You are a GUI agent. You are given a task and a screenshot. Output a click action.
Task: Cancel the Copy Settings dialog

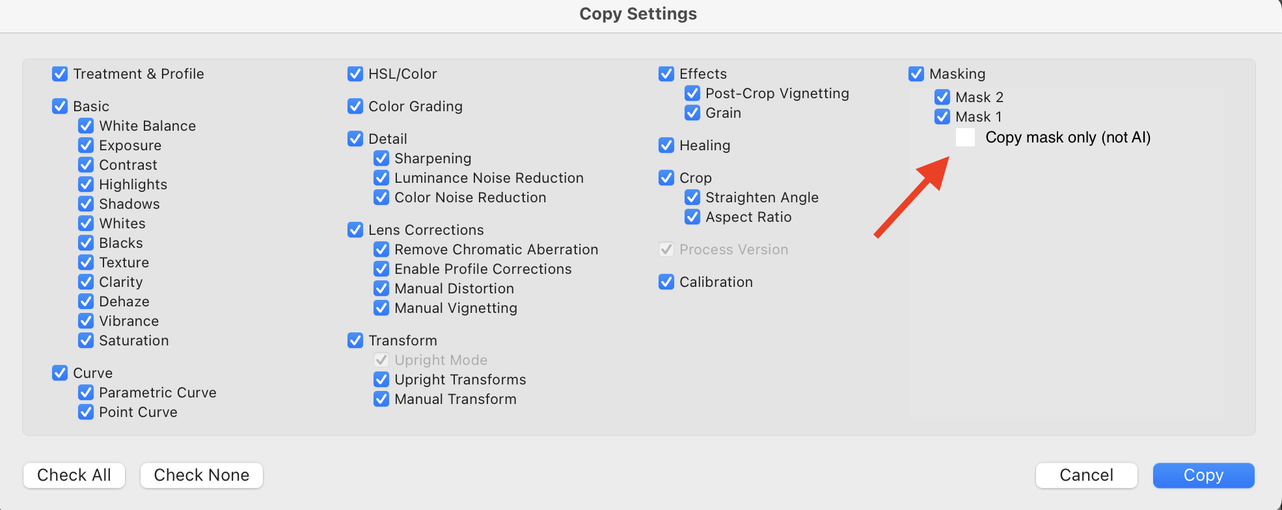click(x=1086, y=475)
